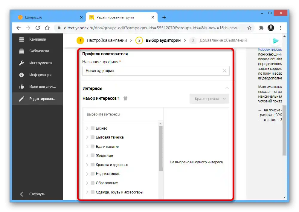The image size is (299, 212).
Task: Open the Кампании sidebar icon
Action: pyautogui.click(x=21, y=39)
